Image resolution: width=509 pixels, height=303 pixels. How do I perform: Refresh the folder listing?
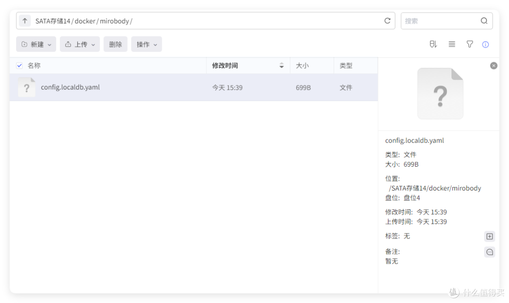[387, 21]
